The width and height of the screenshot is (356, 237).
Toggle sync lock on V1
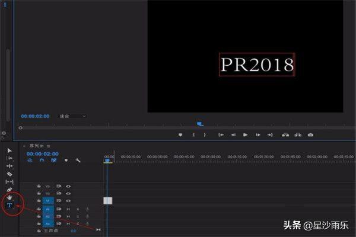point(59,201)
